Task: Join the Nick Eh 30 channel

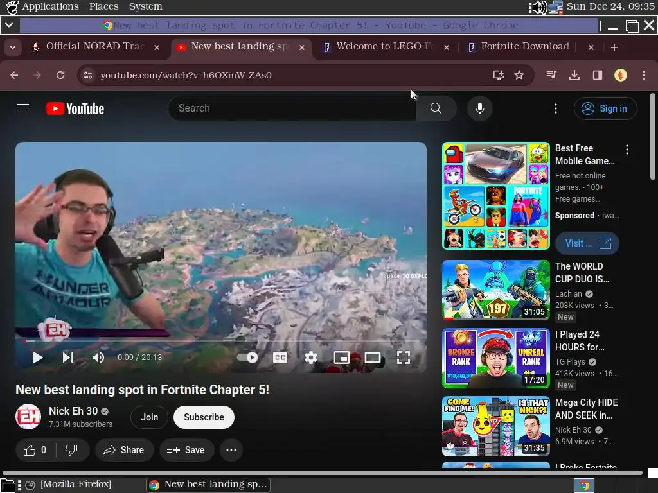Action: 149,417
